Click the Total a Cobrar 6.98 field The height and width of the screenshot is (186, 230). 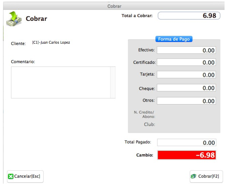click(189, 16)
